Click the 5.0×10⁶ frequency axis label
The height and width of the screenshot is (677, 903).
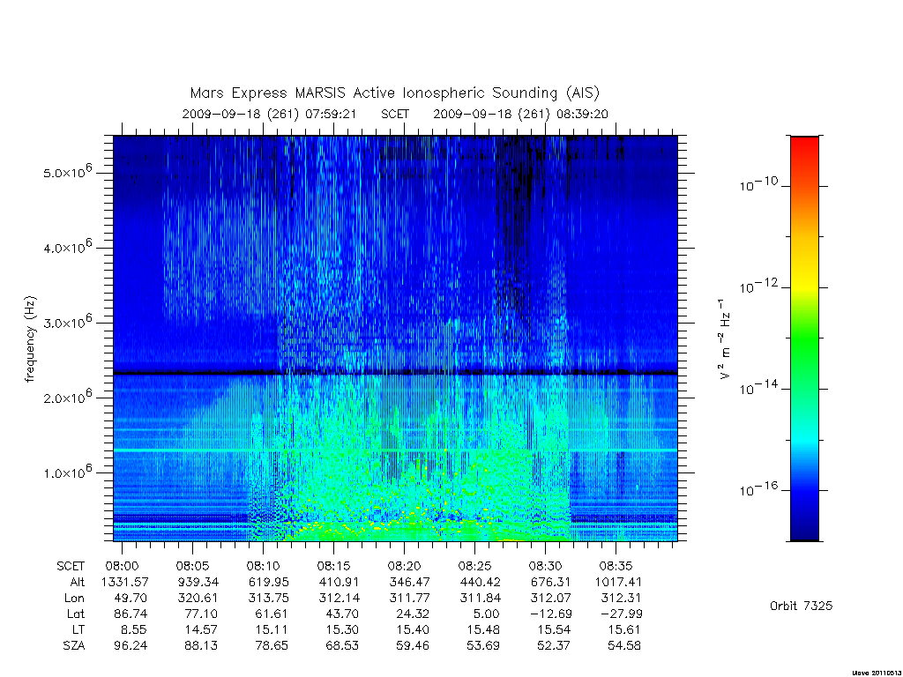tap(67, 172)
